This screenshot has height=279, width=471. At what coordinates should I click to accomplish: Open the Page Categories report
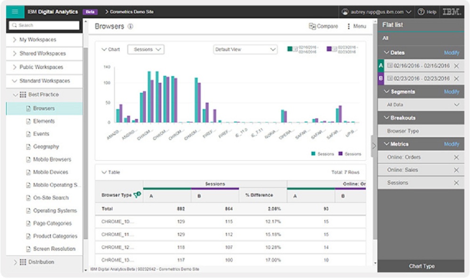click(x=53, y=223)
